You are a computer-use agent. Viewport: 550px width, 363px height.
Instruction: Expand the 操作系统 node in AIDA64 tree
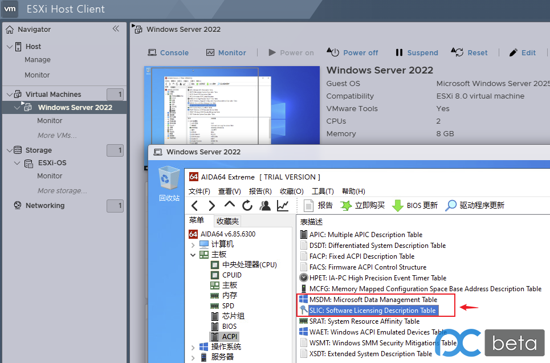click(x=193, y=347)
